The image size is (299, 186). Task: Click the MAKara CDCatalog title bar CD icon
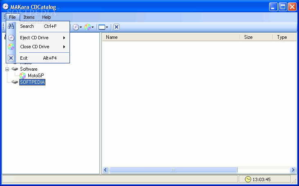[6, 7]
